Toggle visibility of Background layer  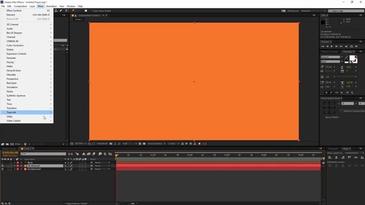pos(2,169)
